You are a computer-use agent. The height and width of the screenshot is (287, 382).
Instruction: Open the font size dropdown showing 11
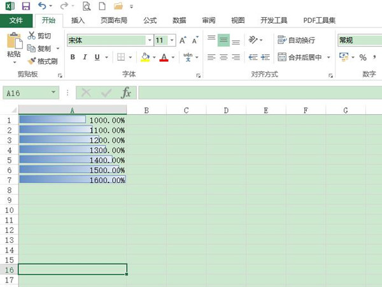(x=172, y=40)
